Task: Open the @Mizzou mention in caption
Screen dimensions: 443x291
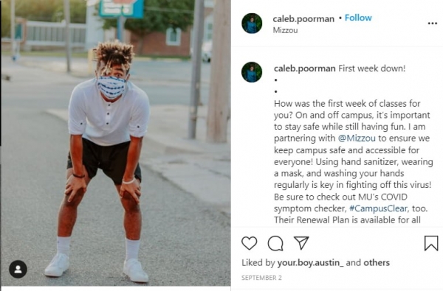Action: tap(357, 139)
